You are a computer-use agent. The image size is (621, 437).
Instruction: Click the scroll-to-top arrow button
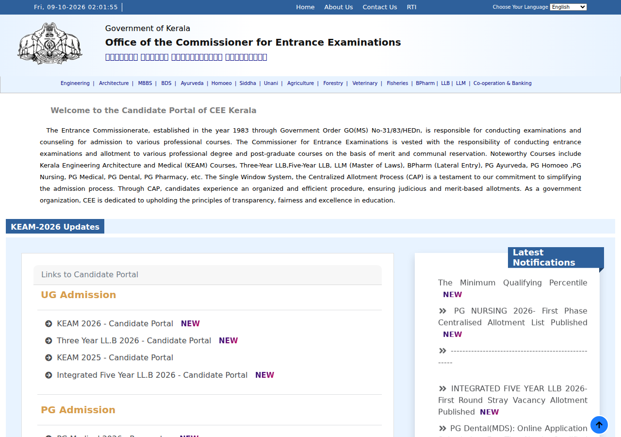tap(599, 425)
